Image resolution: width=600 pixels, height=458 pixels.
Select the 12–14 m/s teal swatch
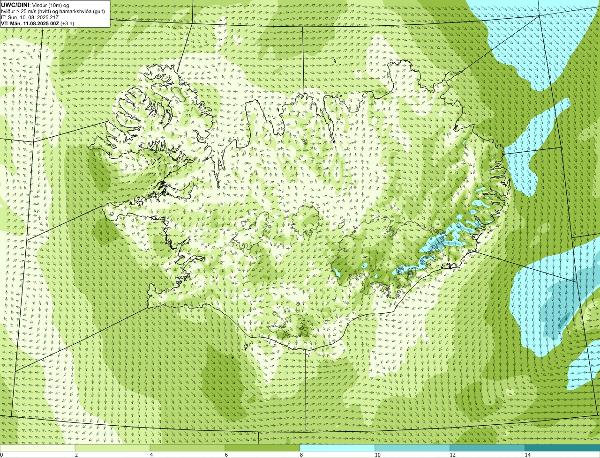click(487, 448)
